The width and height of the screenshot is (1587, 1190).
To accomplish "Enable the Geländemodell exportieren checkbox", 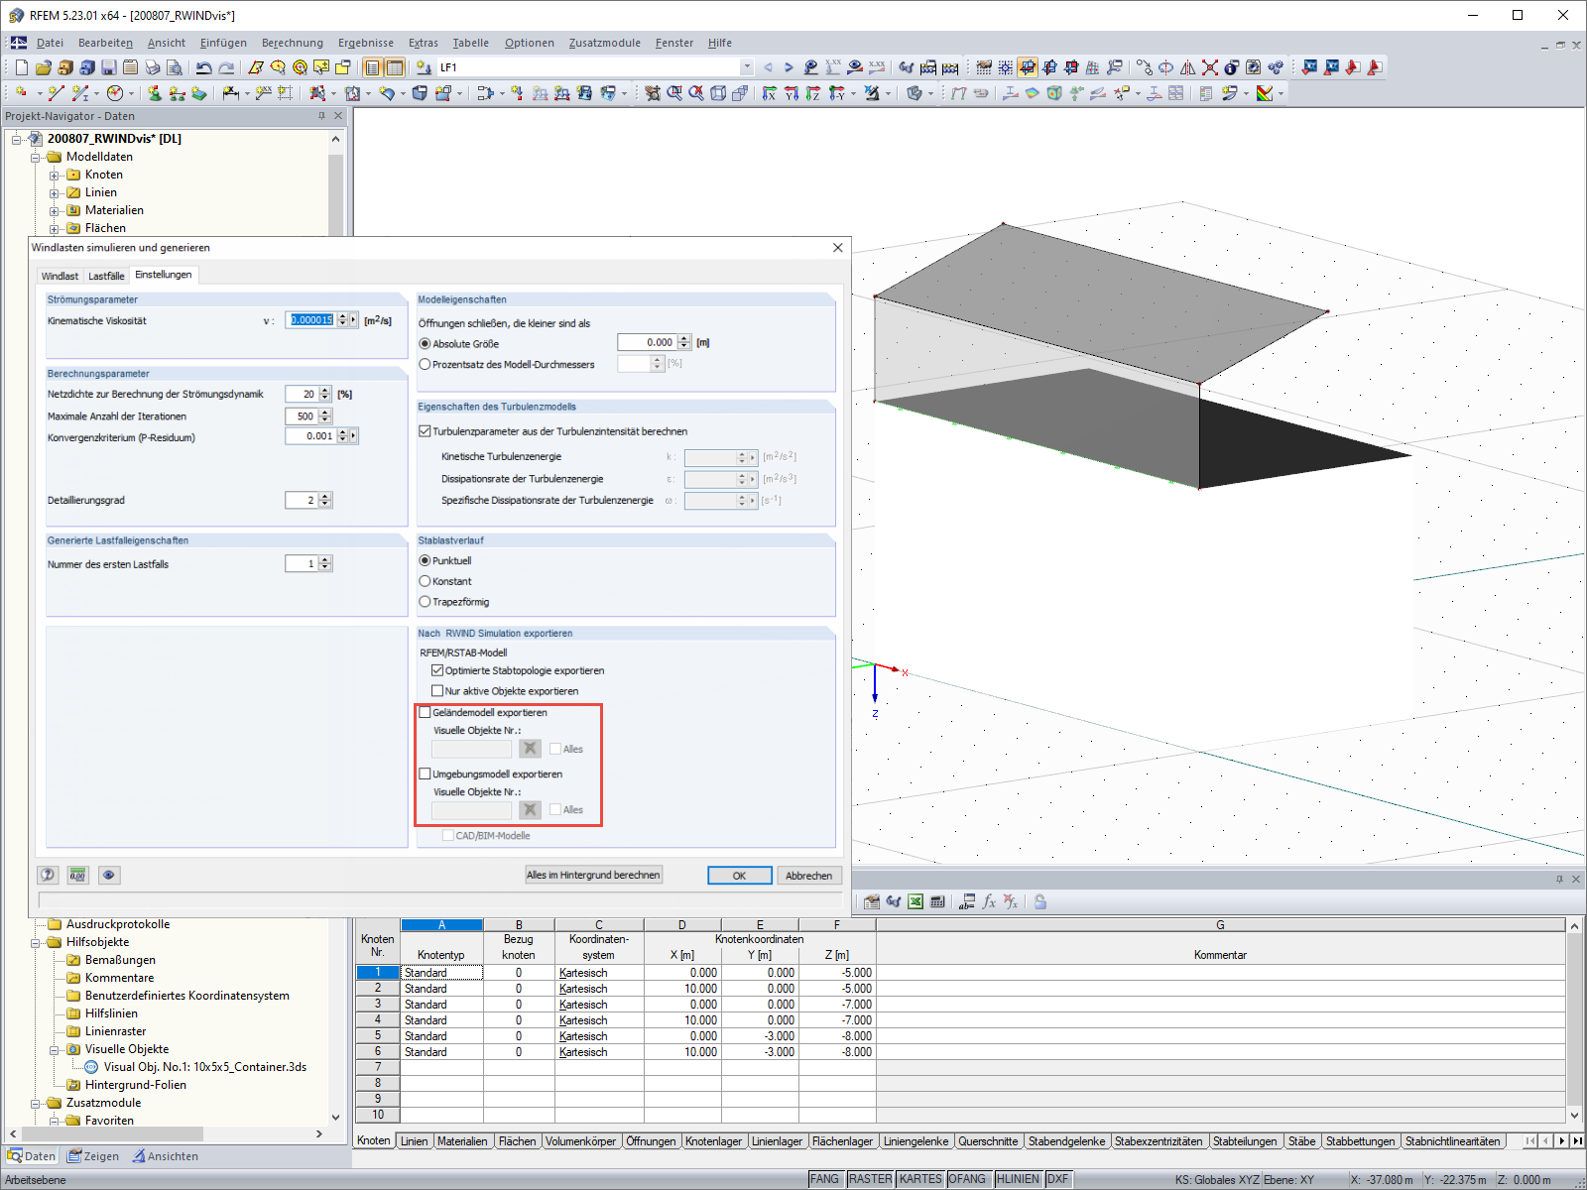I will tap(426, 712).
